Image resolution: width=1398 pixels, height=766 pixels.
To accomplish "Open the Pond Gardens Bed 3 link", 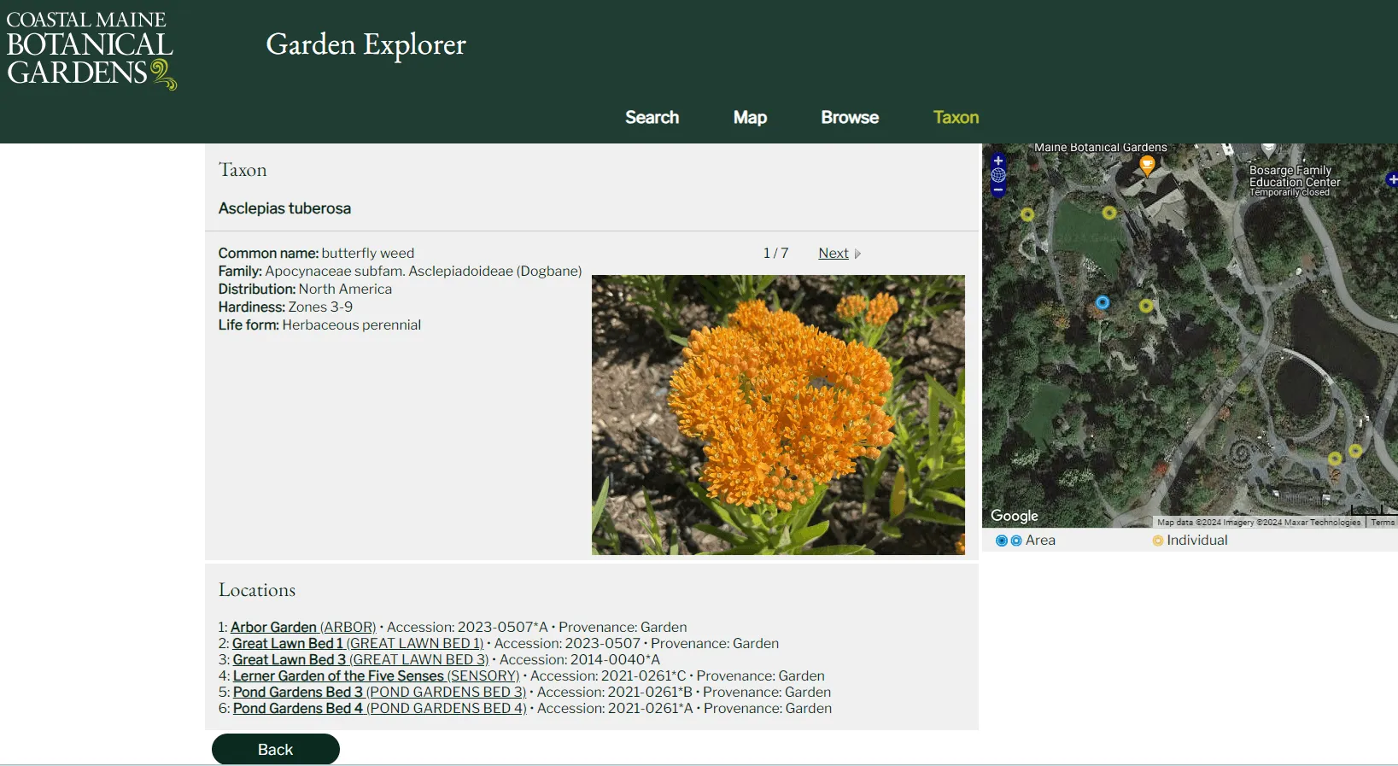I will tap(379, 692).
